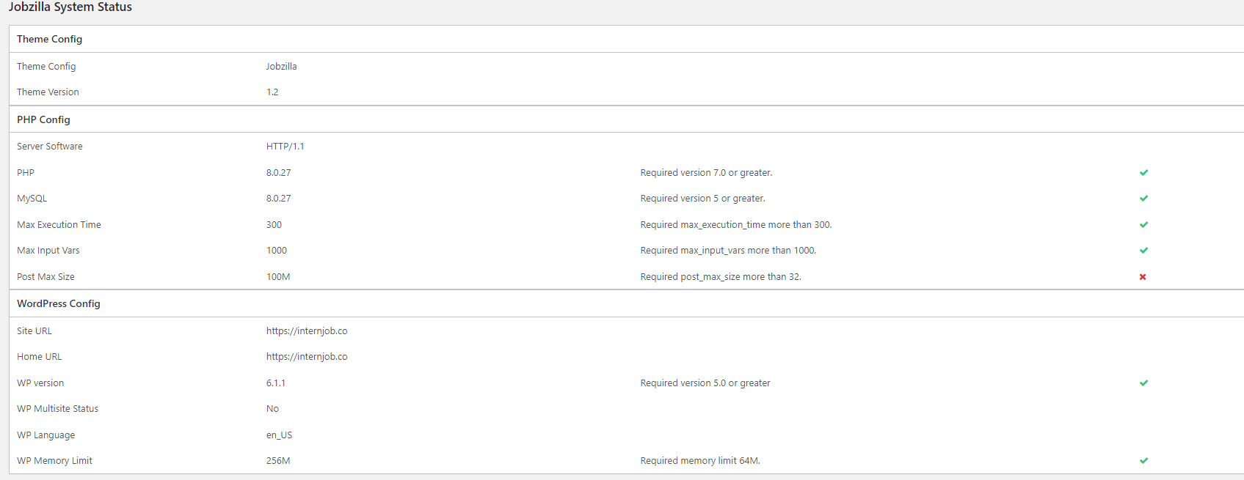Viewport: 1244px width, 480px height.
Task: Click the green check for WP version
Action: point(1143,383)
